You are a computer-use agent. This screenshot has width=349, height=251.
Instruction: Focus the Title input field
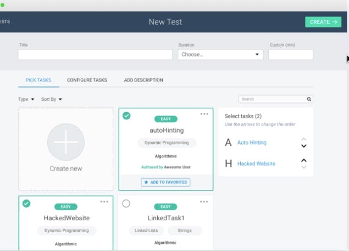[95, 54]
